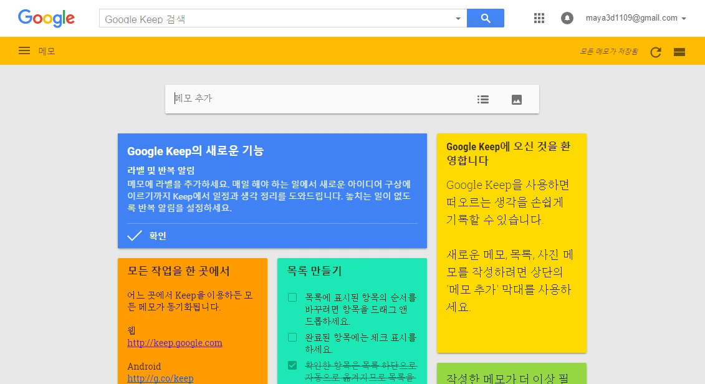Open the green 작성한 메모가 더 이상 note
This screenshot has width=705, height=384.
coord(512,373)
